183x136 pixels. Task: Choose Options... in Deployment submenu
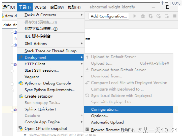(128, 116)
